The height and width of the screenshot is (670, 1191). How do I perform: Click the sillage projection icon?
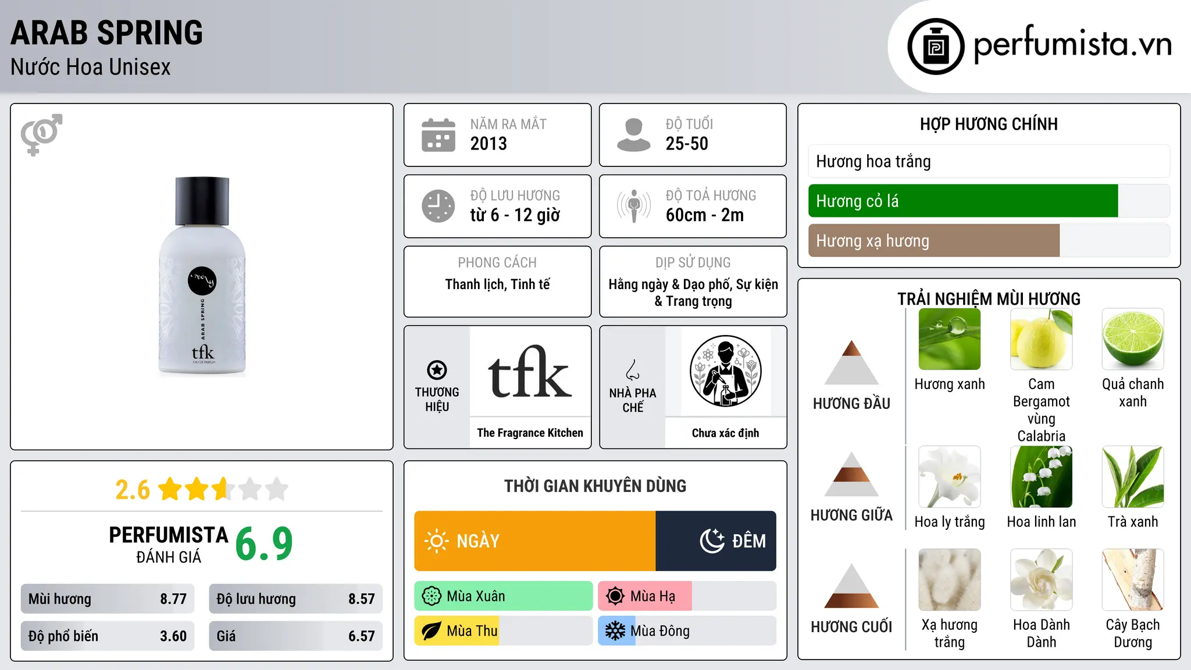point(634,206)
